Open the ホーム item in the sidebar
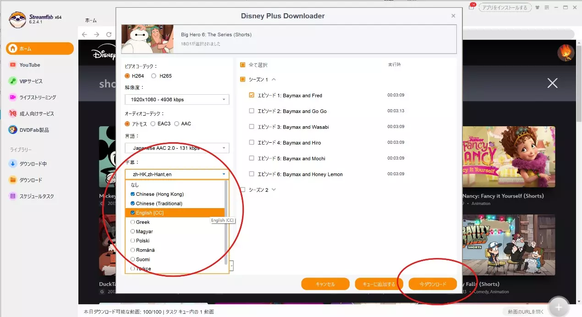This screenshot has height=317, width=582. [39, 48]
